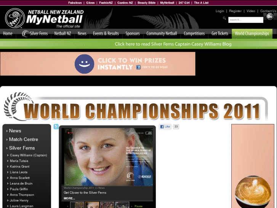The height and width of the screenshot is (208, 277).
Task: Open the Sponsors menu
Action: point(133,34)
